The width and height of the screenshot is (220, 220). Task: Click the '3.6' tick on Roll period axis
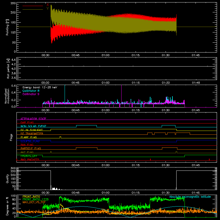click(x=13, y=78)
